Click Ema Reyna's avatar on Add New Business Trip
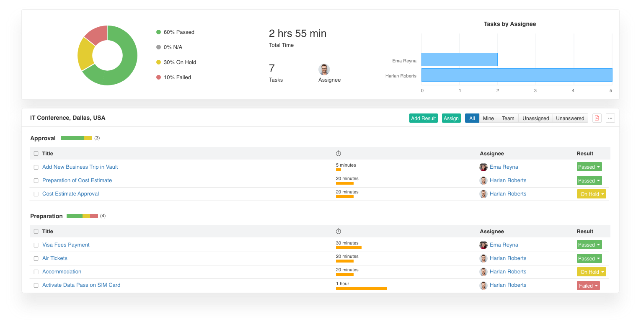The image size is (641, 327). pyautogui.click(x=483, y=167)
